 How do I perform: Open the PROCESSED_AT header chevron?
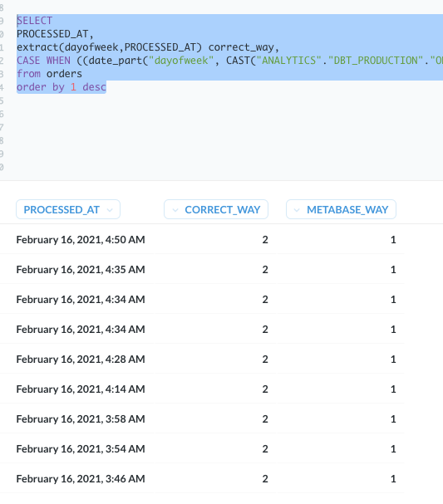tap(110, 210)
